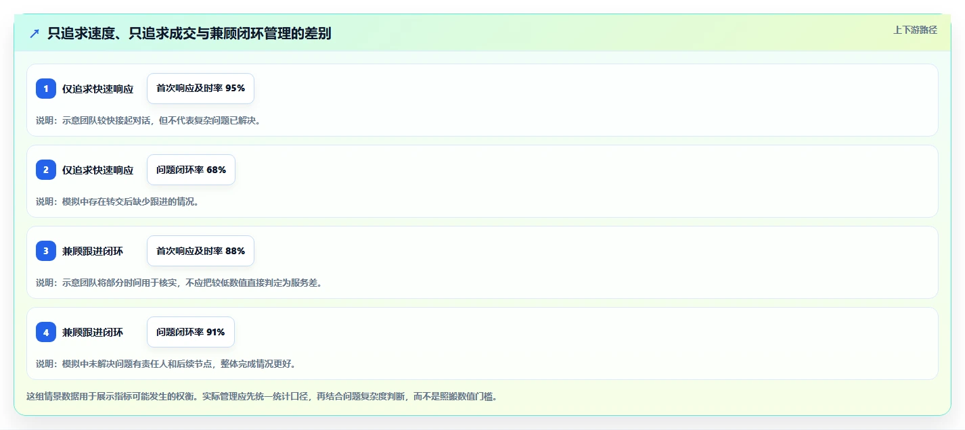This screenshot has width=965, height=430.
Task: Click note about 部分时间用于核实
Action: pyautogui.click(x=179, y=283)
